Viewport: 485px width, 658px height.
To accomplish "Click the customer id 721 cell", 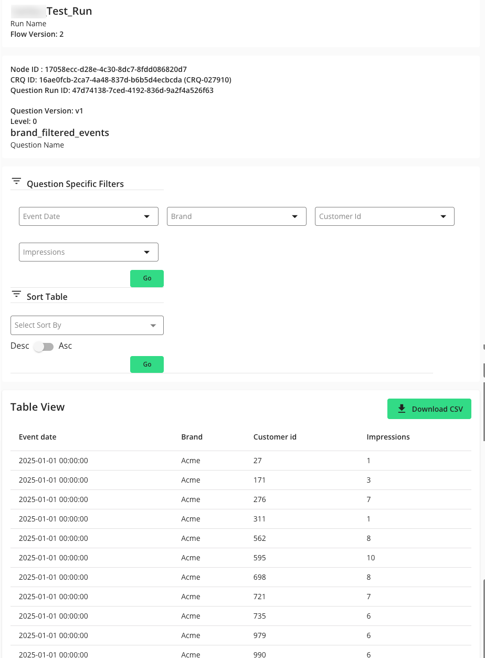I will coord(259,597).
